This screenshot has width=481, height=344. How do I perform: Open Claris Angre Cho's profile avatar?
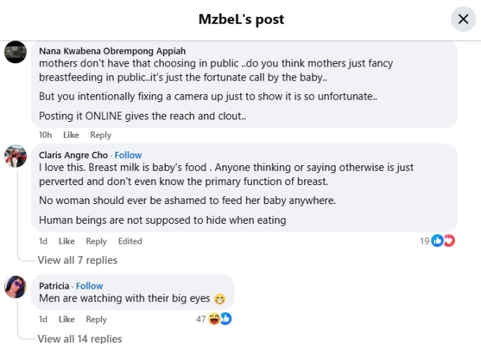(16, 156)
